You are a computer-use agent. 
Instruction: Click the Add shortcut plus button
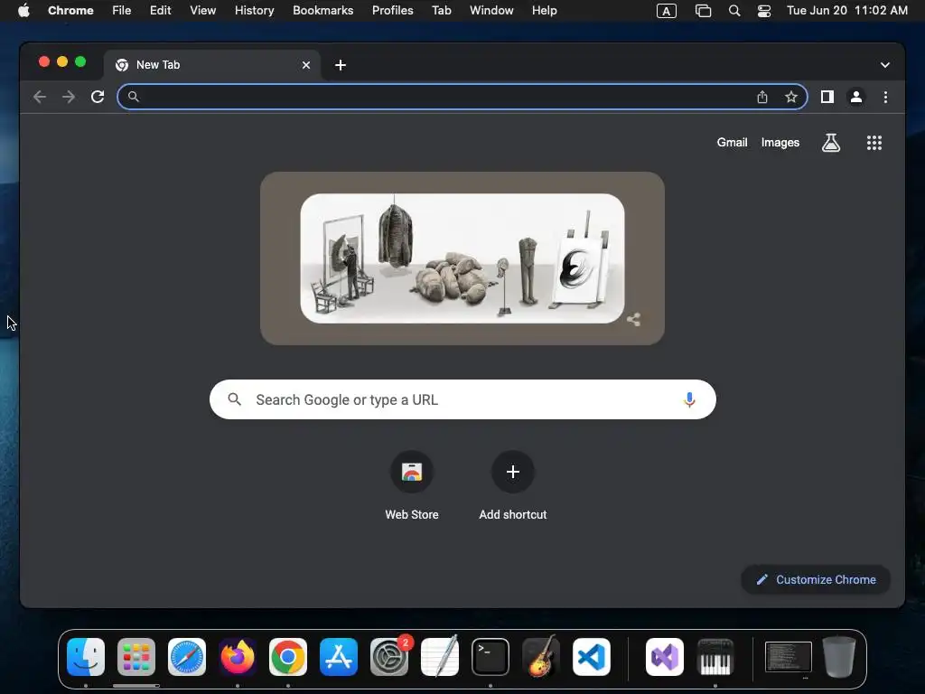[513, 472]
